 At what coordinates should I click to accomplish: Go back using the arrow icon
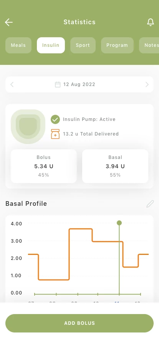(9, 22)
